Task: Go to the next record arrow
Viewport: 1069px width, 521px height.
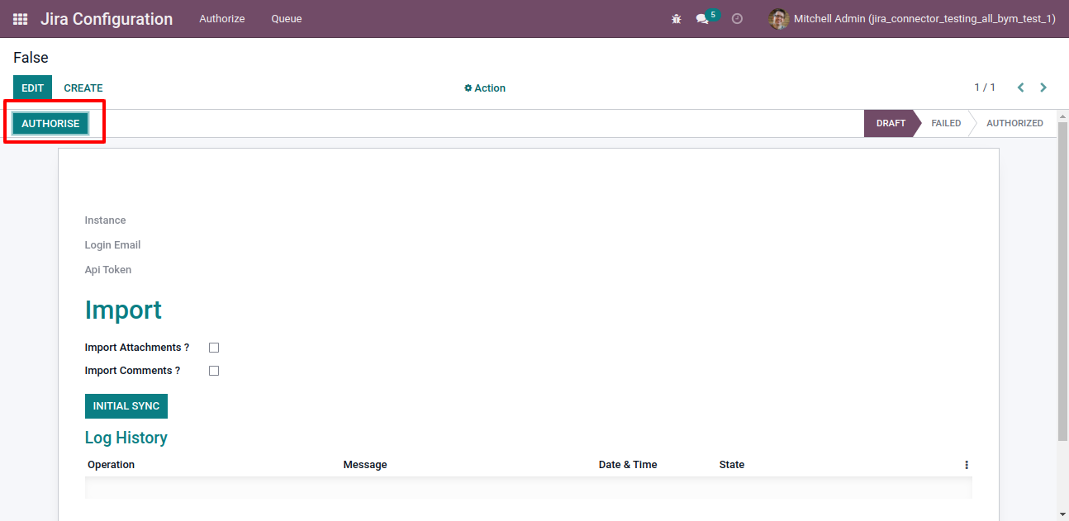Action: coord(1043,88)
